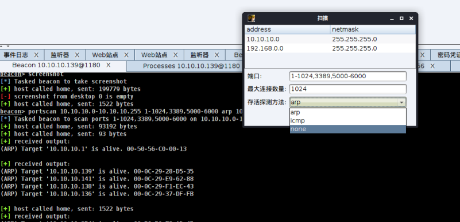Open the partially hidden 'Be' tab
460x222 pixels.
238,55
